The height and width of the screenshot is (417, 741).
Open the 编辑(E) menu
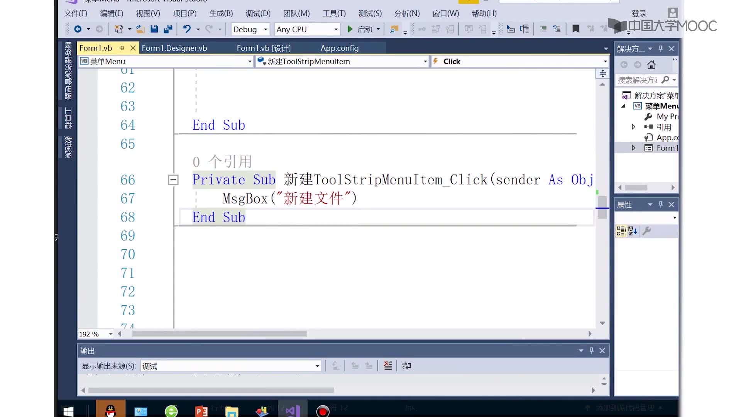point(112,14)
